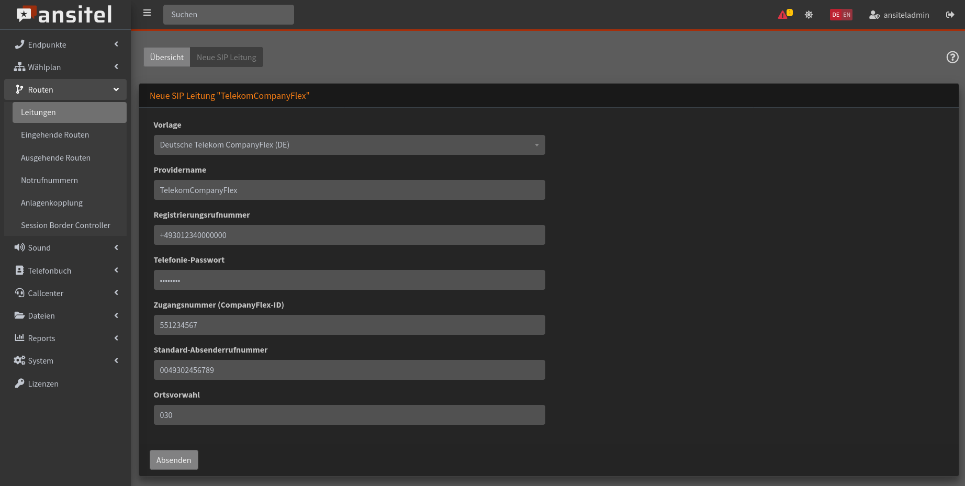The width and height of the screenshot is (965, 486).
Task: Open the Lizenzen key menu item
Action: [x=43, y=383]
